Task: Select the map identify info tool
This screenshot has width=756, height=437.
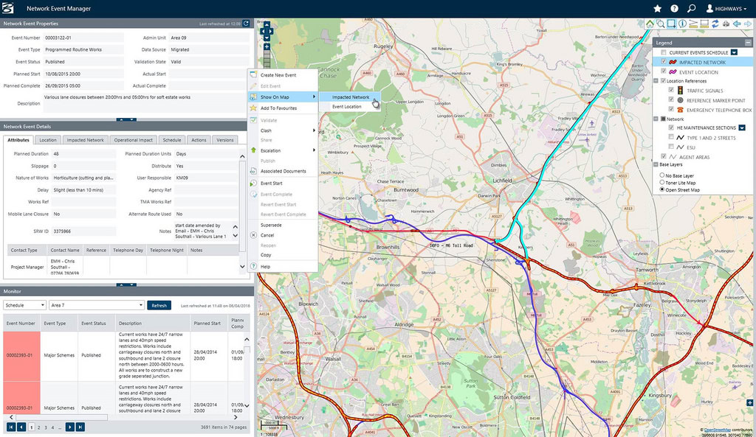Action: point(682,24)
